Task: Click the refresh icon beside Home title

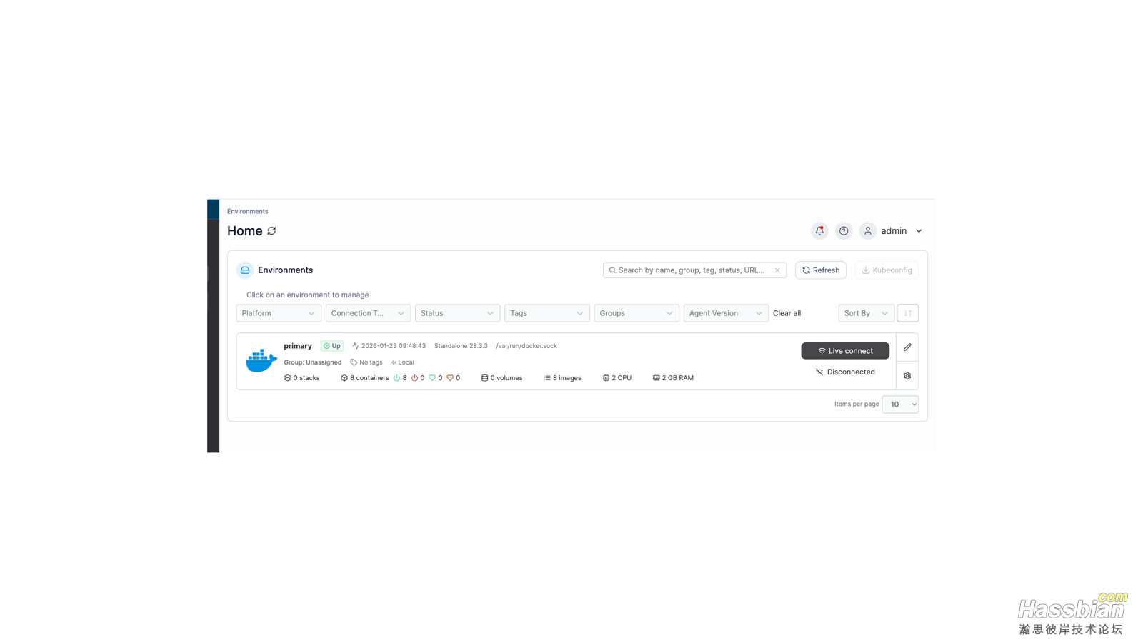Action: [271, 231]
